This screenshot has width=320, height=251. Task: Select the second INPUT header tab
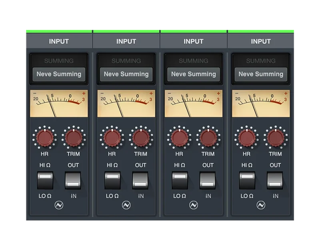pyautogui.click(x=126, y=41)
